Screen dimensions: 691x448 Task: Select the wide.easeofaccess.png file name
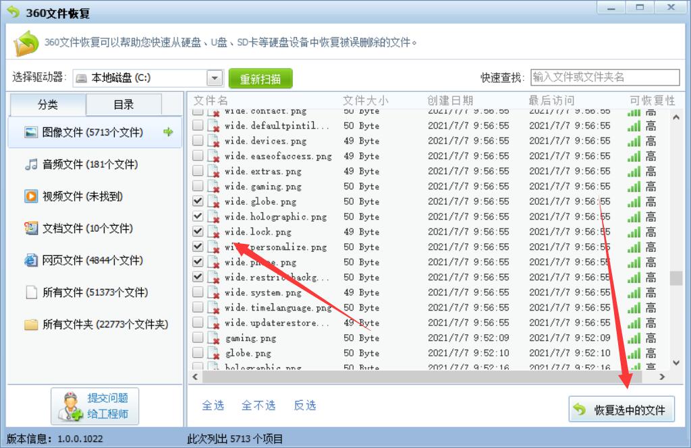point(278,156)
